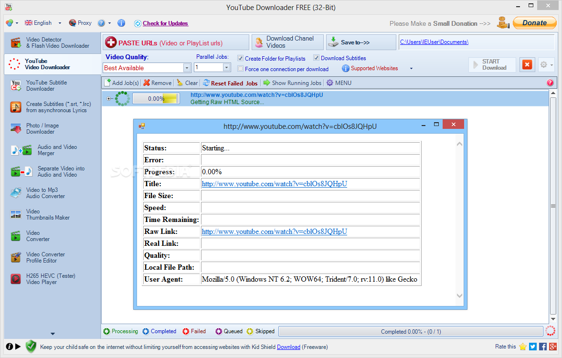
Task: Click details window scroll down arrow
Action: point(459,295)
